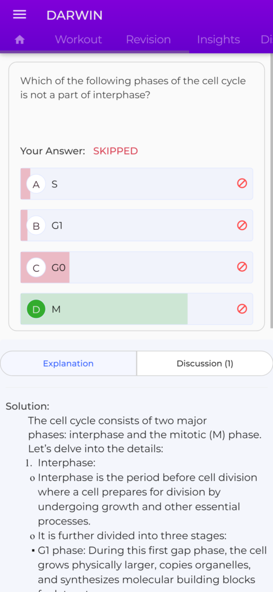273x592 pixels.
Task: Select the green option D circle
Action: pos(36,309)
